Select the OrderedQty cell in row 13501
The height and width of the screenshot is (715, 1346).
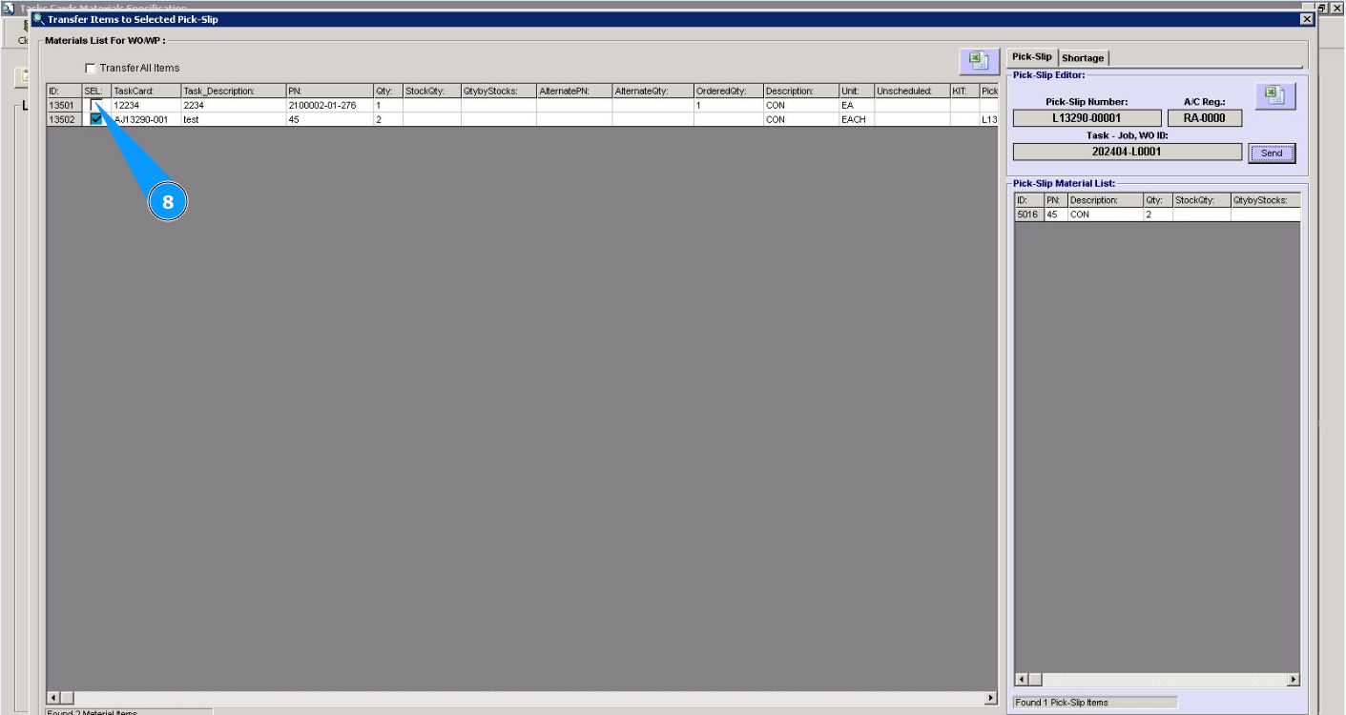(x=728, y=105)
